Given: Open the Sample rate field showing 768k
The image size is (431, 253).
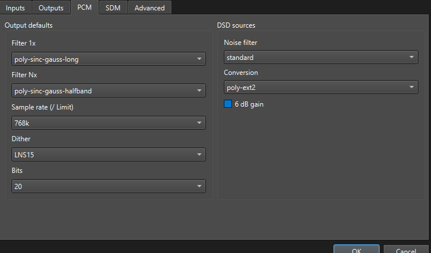Looking at the screenshot, I should [x=108, y=123].
